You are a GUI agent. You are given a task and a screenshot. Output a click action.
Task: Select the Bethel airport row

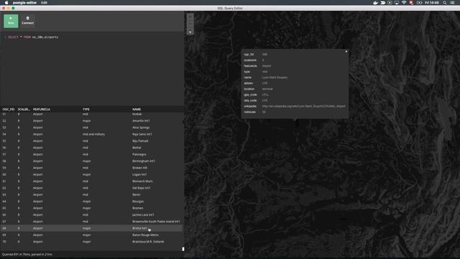click(x=91, y=147)
